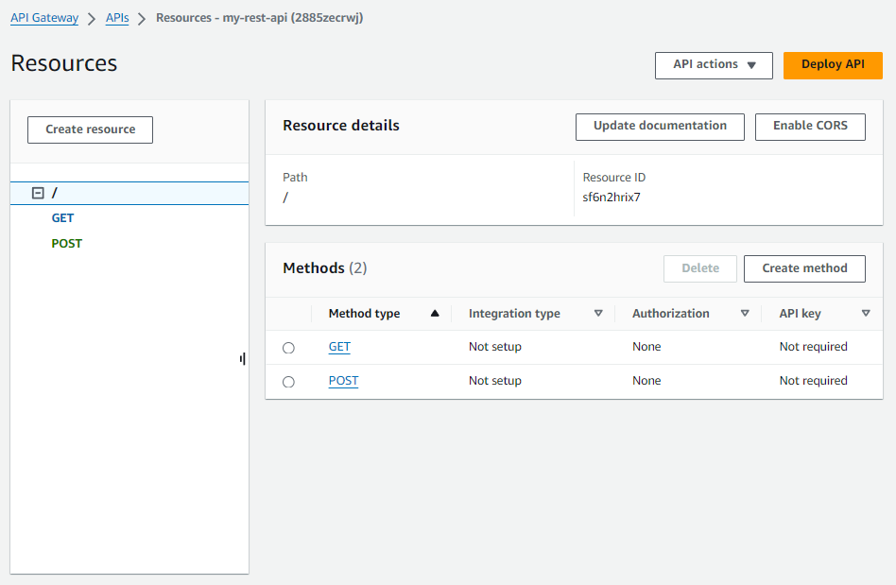This screenshot has height=585, width=896.
Task: Open the POST method link in table
Action: pos(343,381)
